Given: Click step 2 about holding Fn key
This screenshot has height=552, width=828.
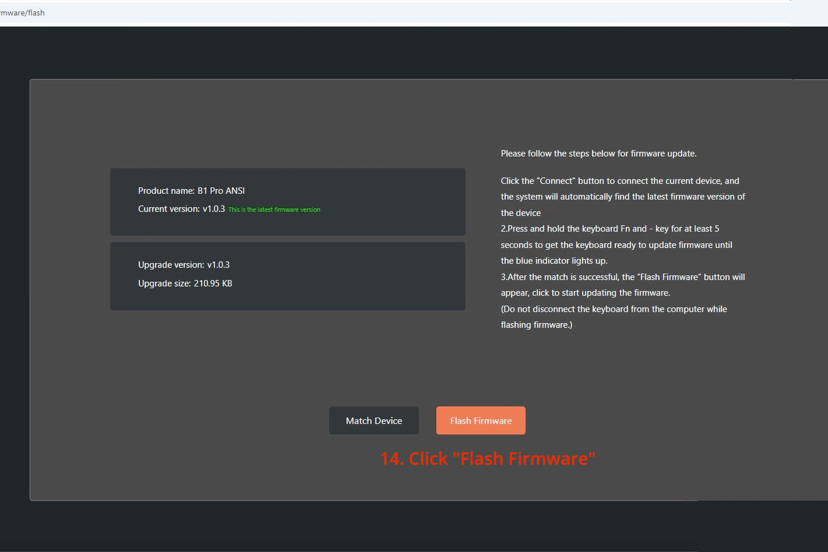Looking at the screenshot, I should (610, 229).
